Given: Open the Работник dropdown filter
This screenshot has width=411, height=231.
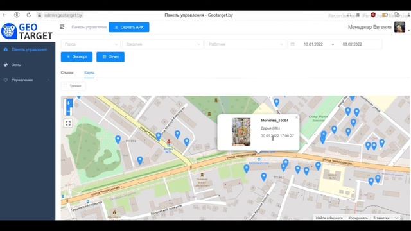Looking at the screenshot, I should coord(245,44).
